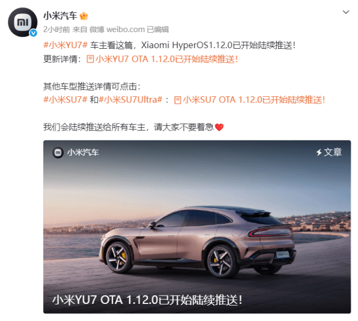
Task: Click the 2小时前 post timestamp
Action: tap(56, 30)
